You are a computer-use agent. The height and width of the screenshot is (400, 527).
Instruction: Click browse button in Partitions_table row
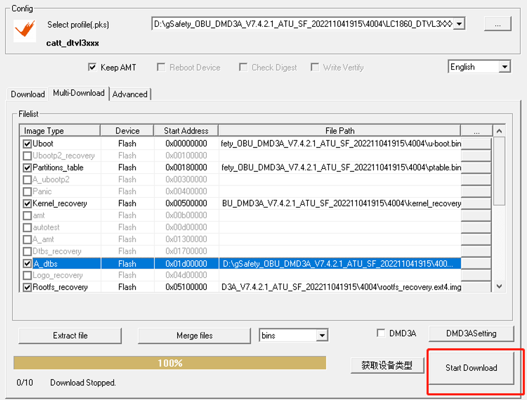(476, 168)
